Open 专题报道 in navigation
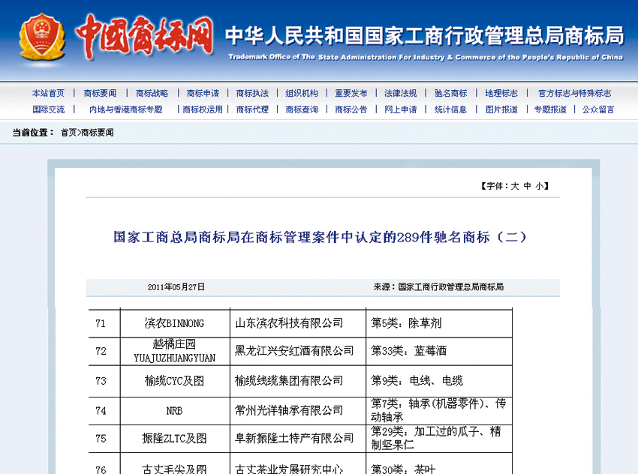Image resolution: width=638 pixels, height=474 pixels. [x=550, y=109]
